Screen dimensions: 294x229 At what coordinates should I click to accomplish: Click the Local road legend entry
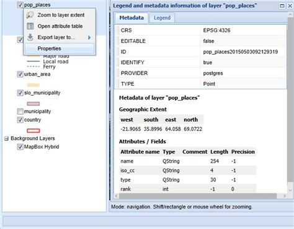pyautogui.click(x=56, y=61)
